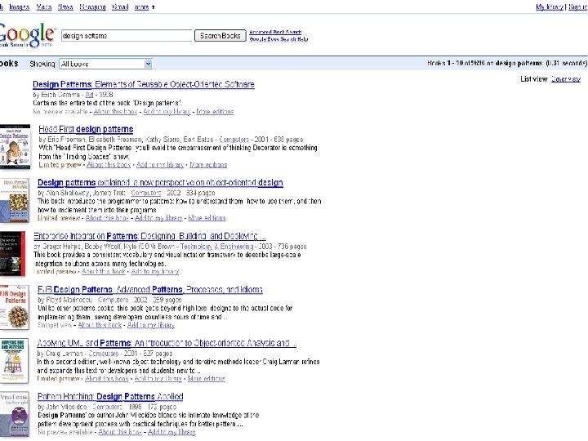This screenshot has width=588, height=441.
Task: Open the My library link at top right
Action: click(x=550, y=7)
